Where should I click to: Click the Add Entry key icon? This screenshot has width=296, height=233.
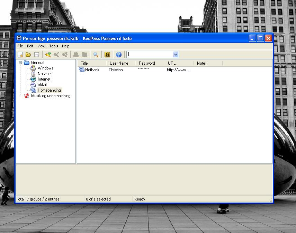48,55
